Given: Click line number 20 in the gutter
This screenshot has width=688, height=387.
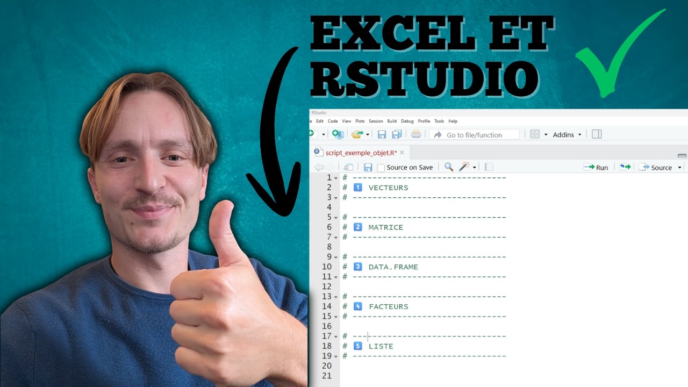Looking at the screenshot, I should pos(327,365).
